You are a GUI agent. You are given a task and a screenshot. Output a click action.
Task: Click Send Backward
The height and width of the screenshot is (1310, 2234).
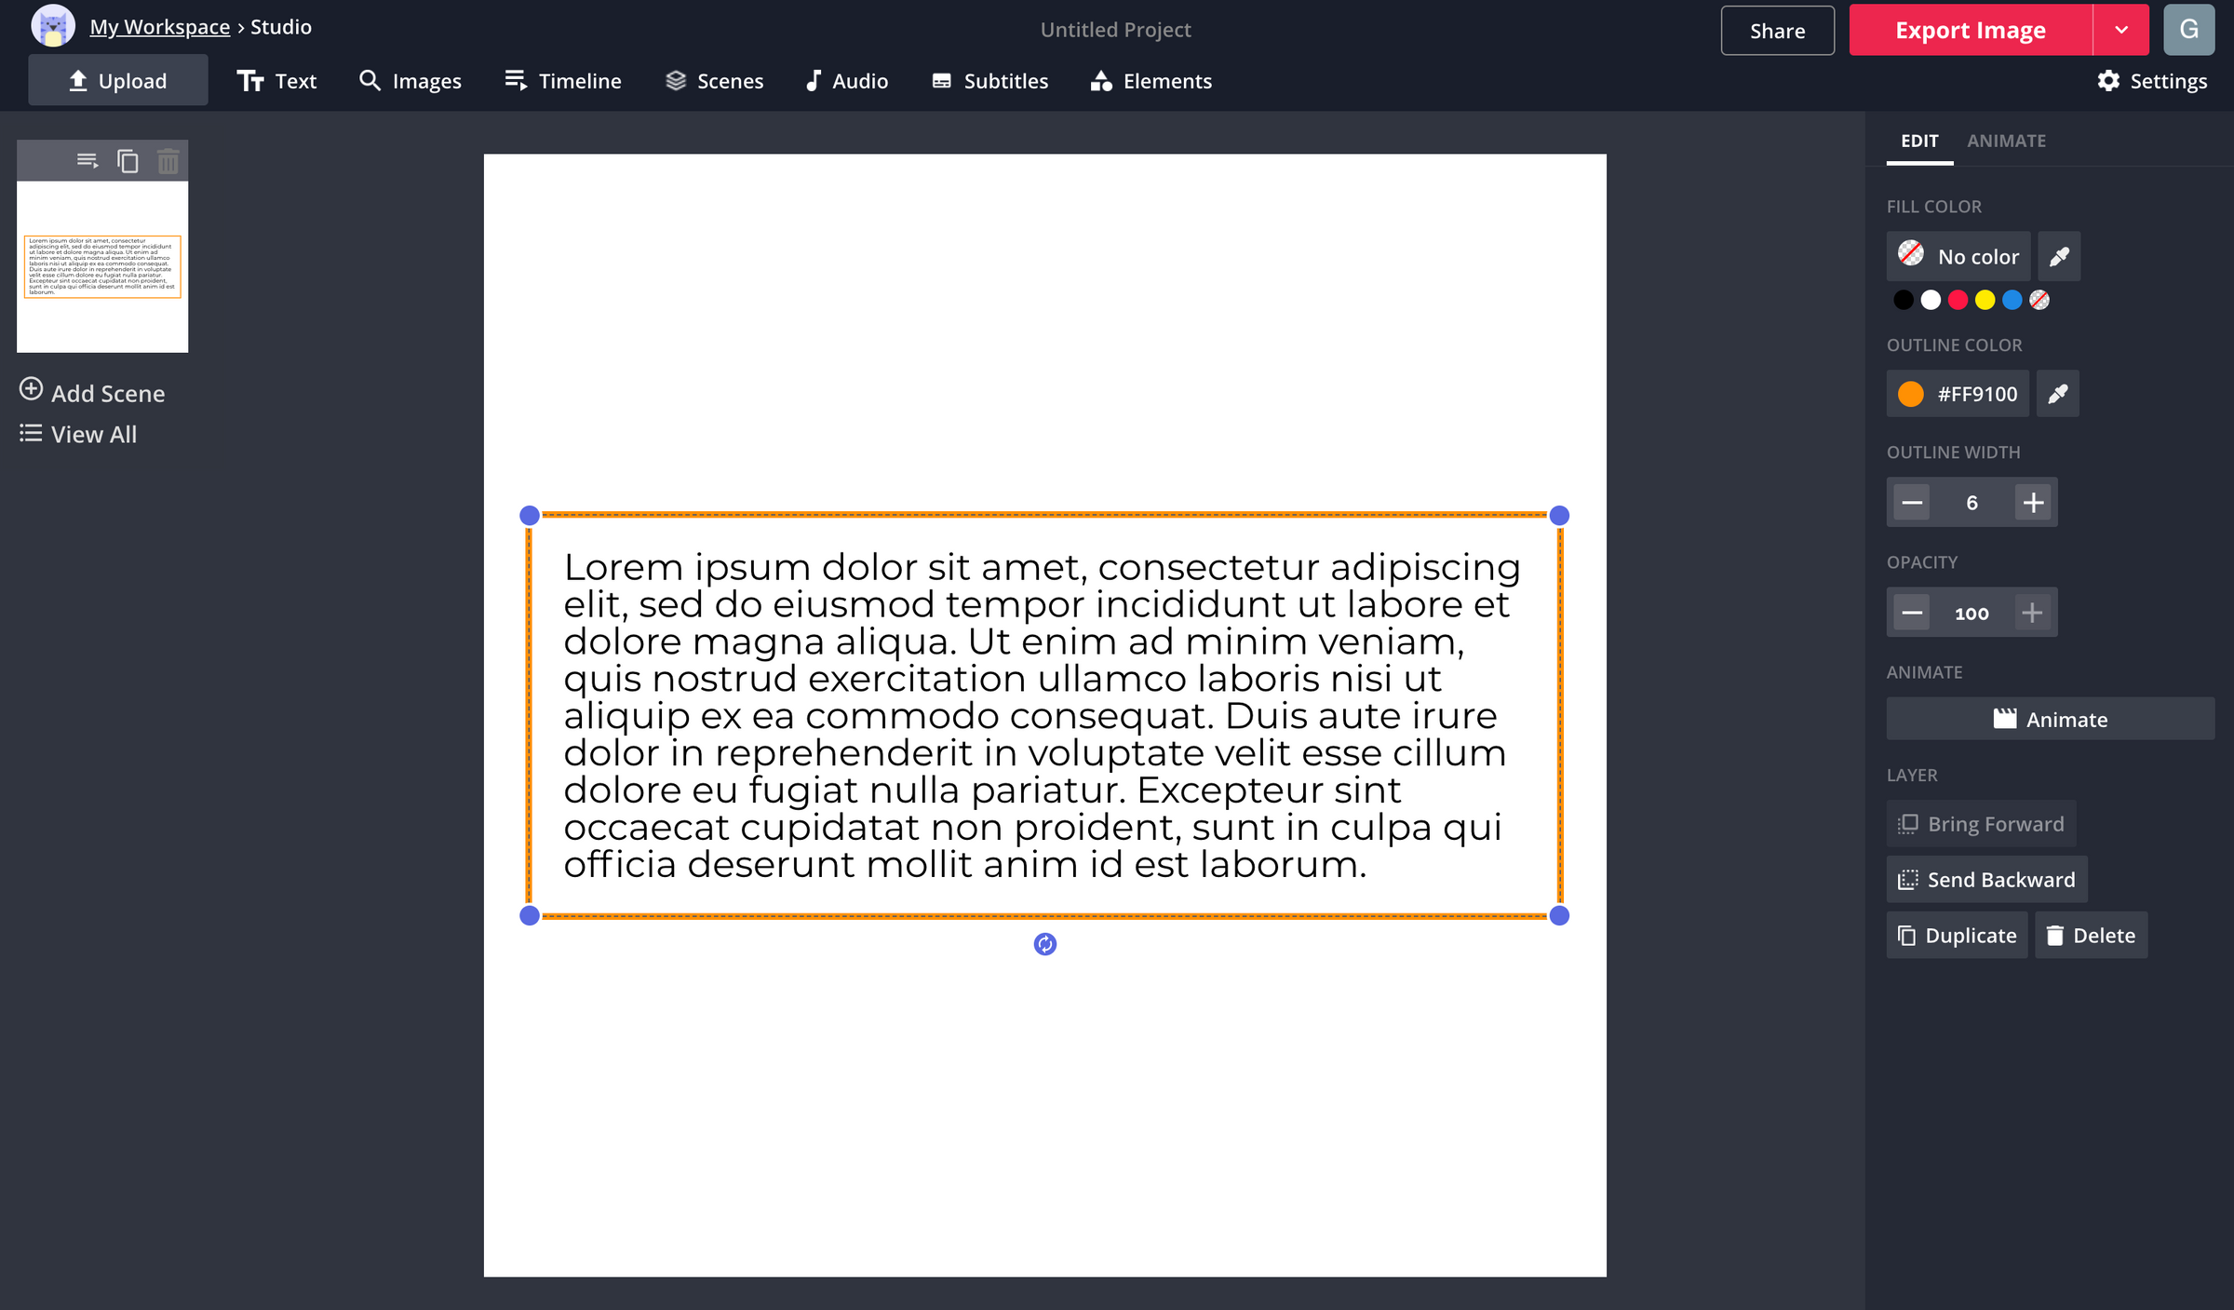coord(1985,879)
